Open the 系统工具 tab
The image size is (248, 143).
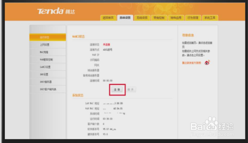click(210, 18)
